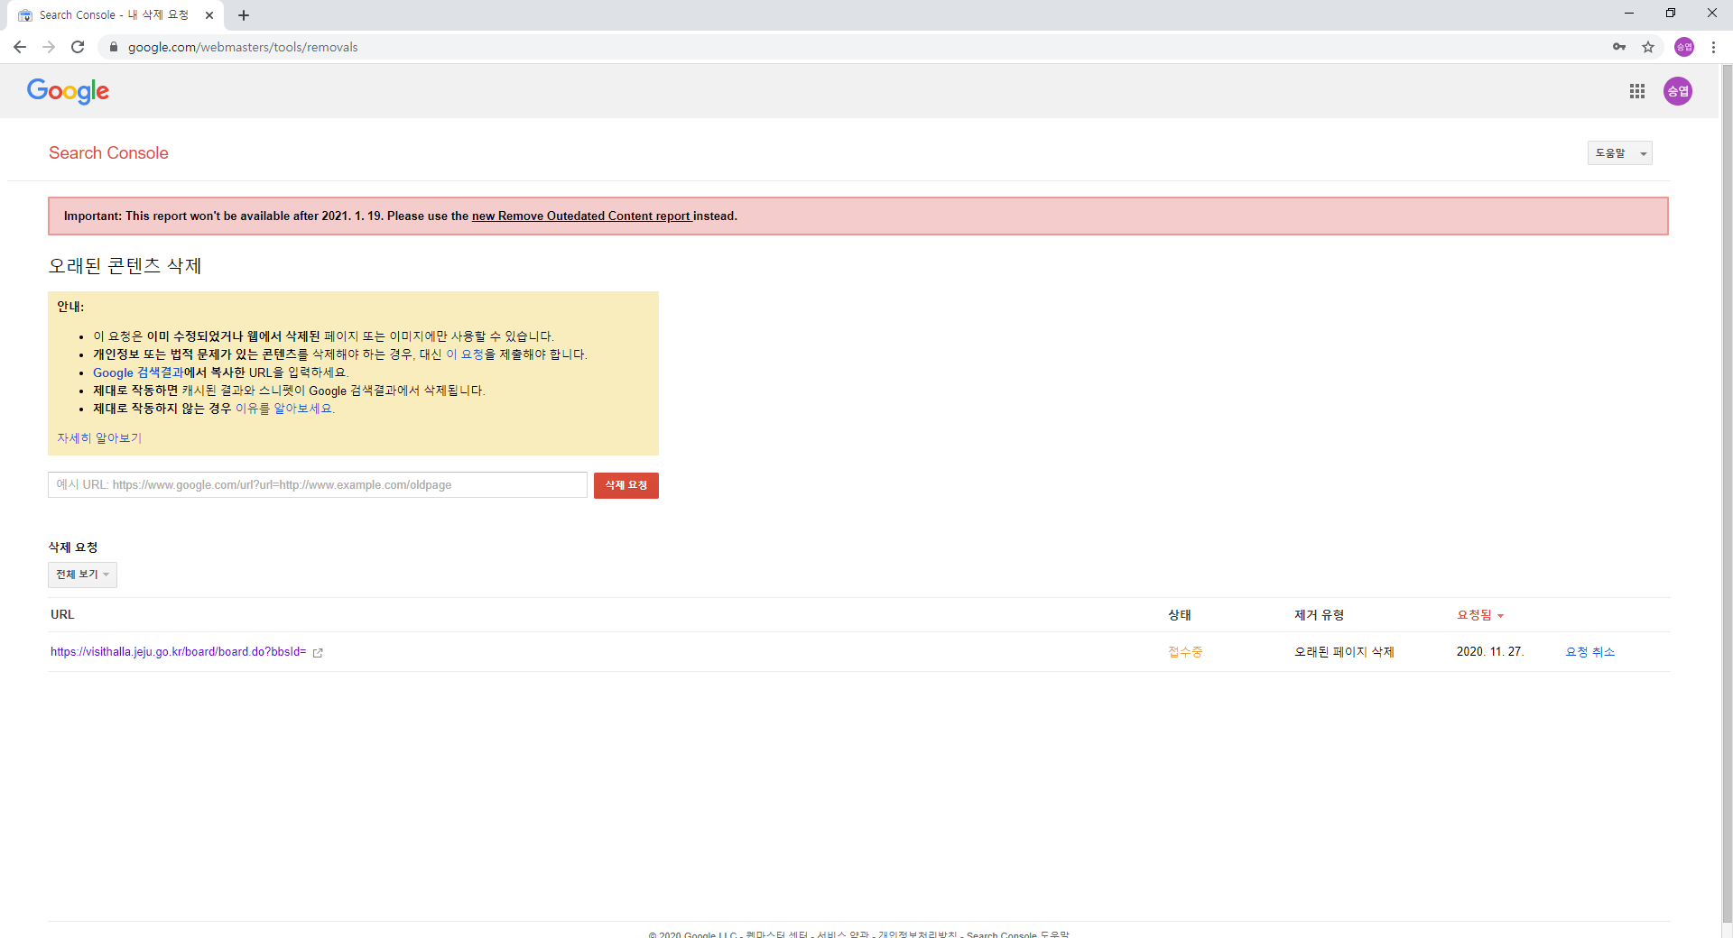Image resolution: width=1733 pixels, height=938 pixels.
Task: Click the browser forward arrow
Action: tap(49, 47)
